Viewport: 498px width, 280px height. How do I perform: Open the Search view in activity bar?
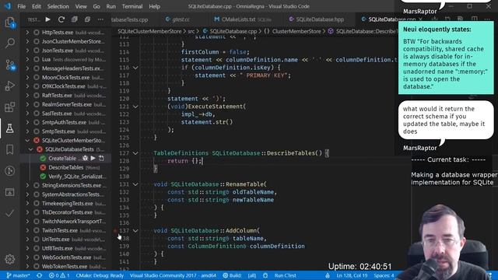coord(10,43)
